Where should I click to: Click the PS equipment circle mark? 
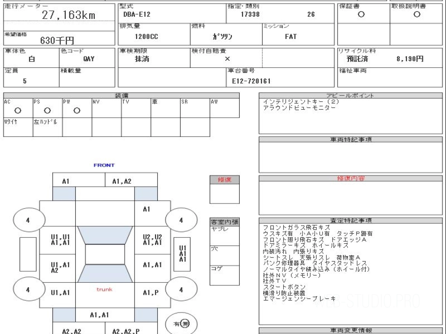(x=47, y=111)
